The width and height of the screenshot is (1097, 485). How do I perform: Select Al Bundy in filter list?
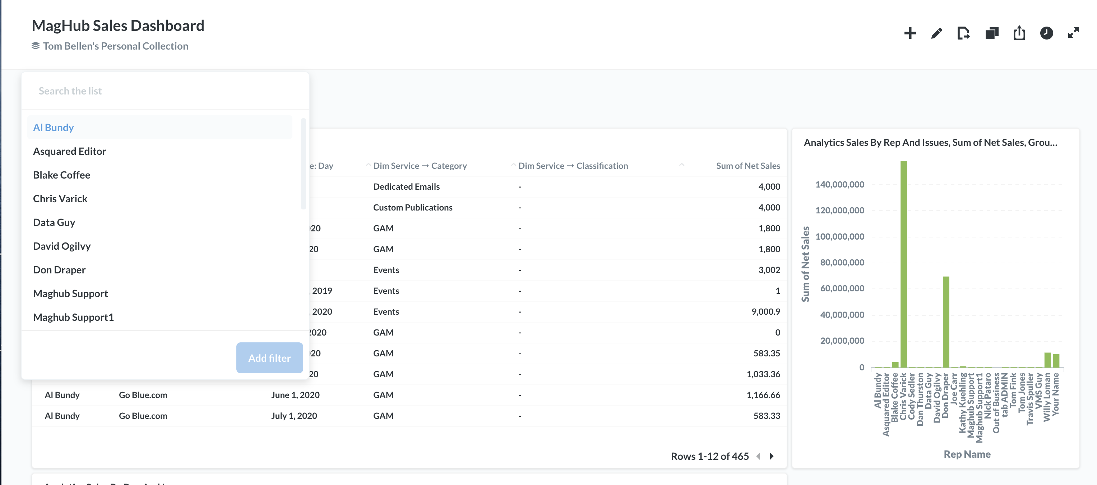(160, 127)
